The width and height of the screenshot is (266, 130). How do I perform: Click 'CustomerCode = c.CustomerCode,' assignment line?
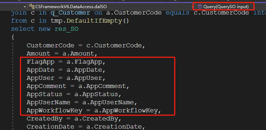86,46
